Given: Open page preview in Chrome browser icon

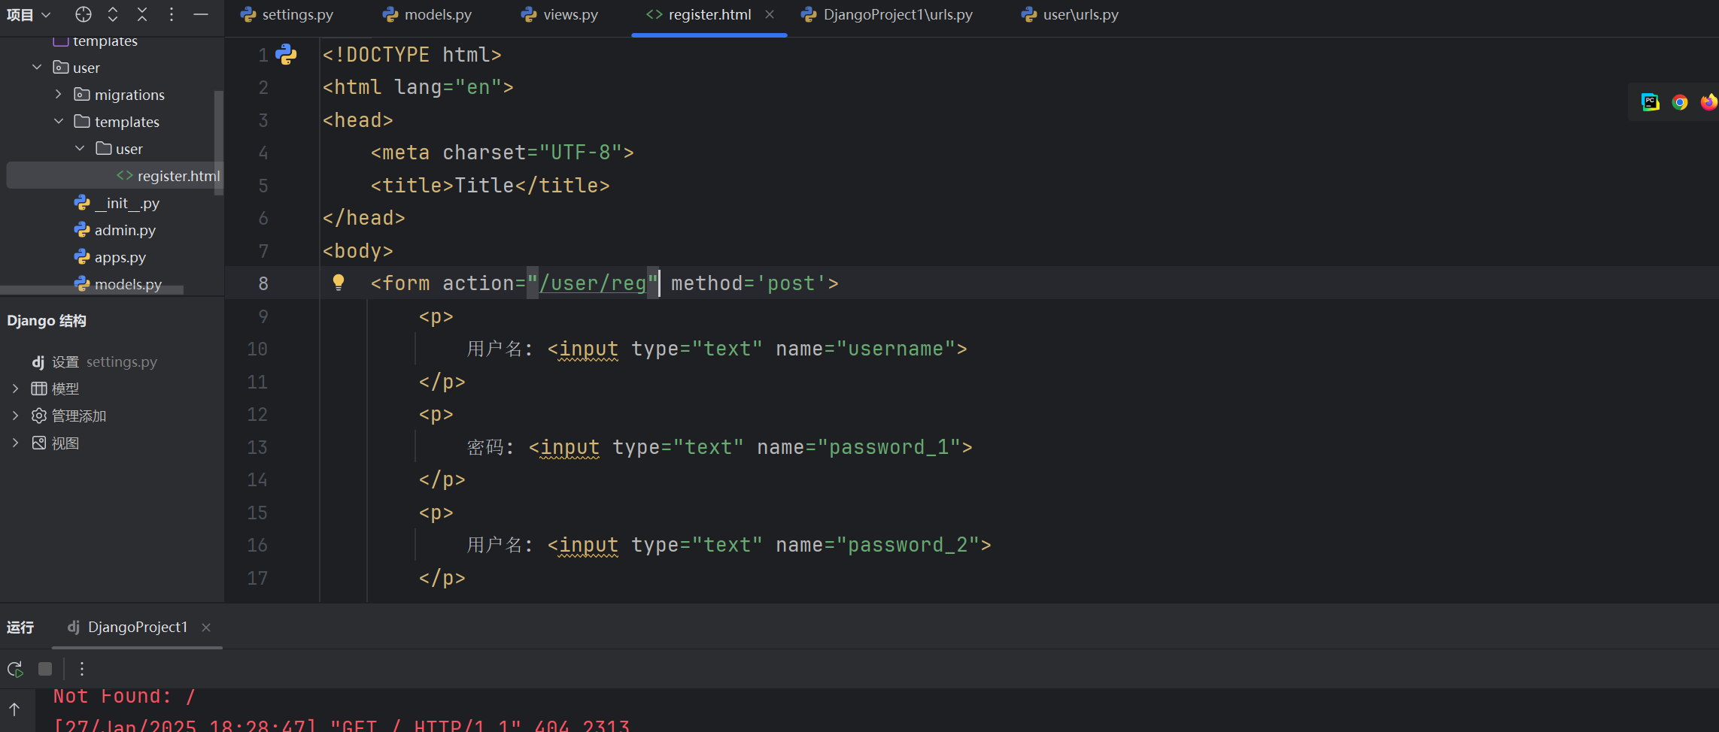Looking at the screenshot, I should pos(1679,102).
